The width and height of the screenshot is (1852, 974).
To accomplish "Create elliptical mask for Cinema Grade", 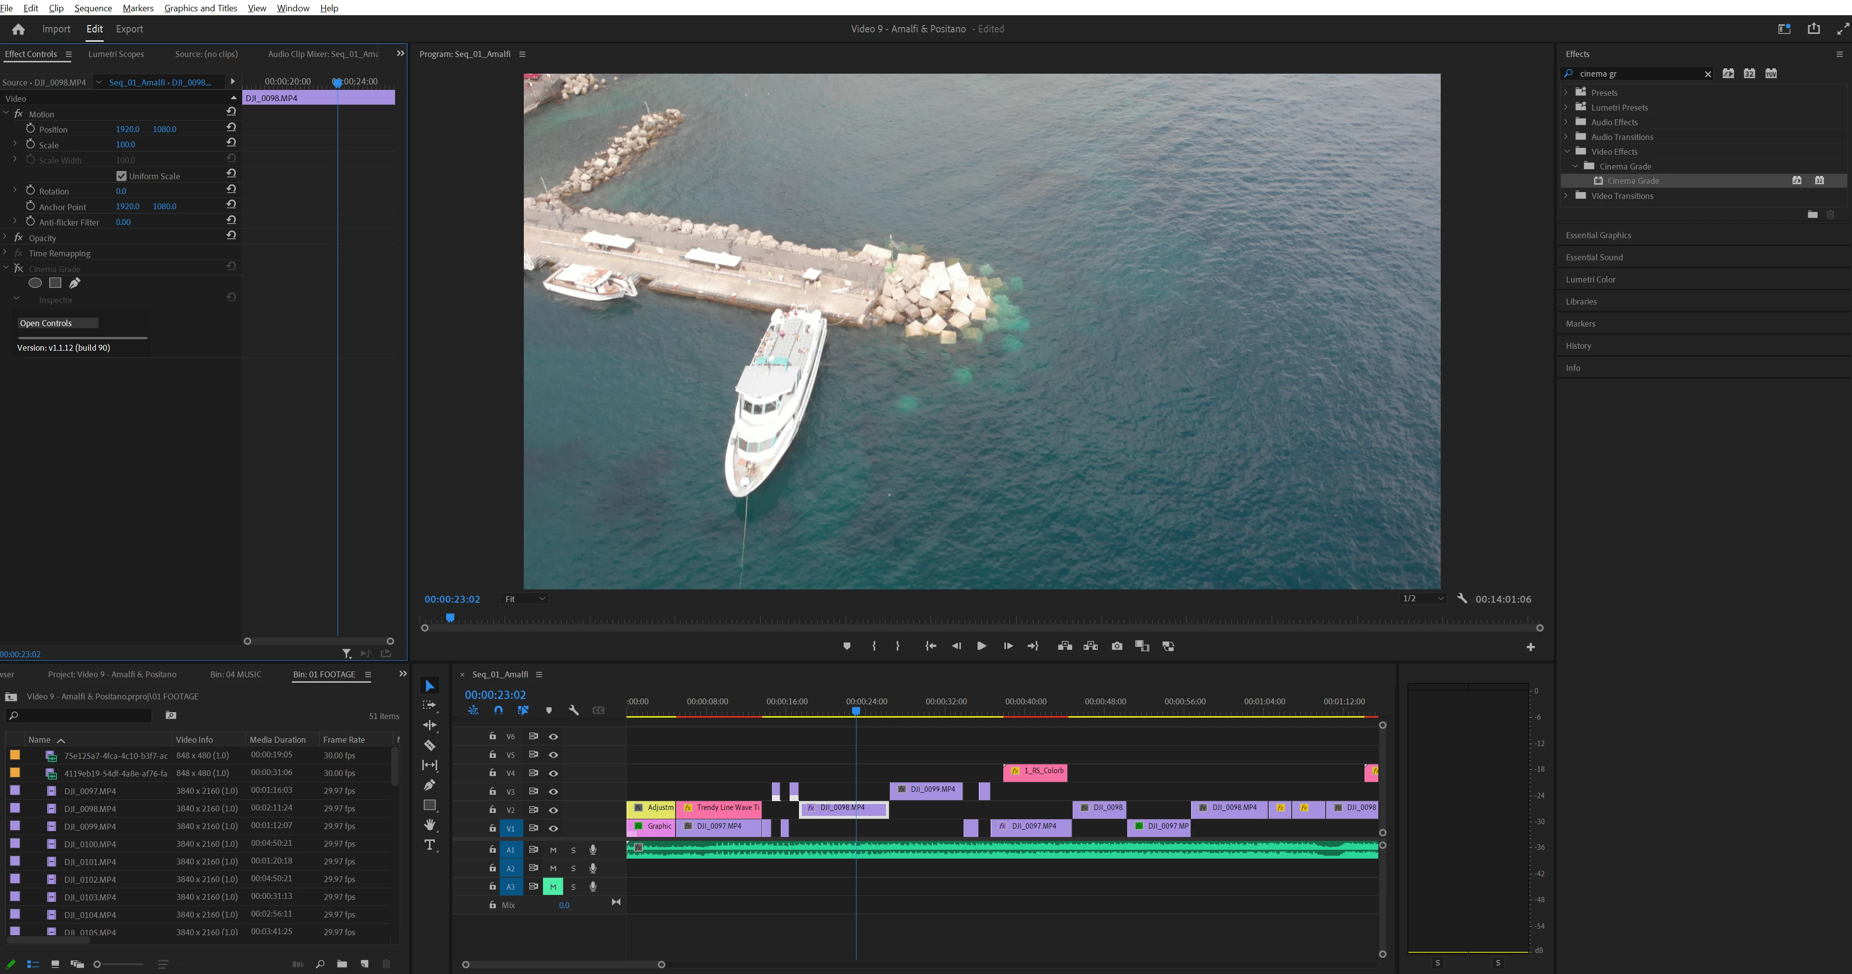I will [34, 283].
